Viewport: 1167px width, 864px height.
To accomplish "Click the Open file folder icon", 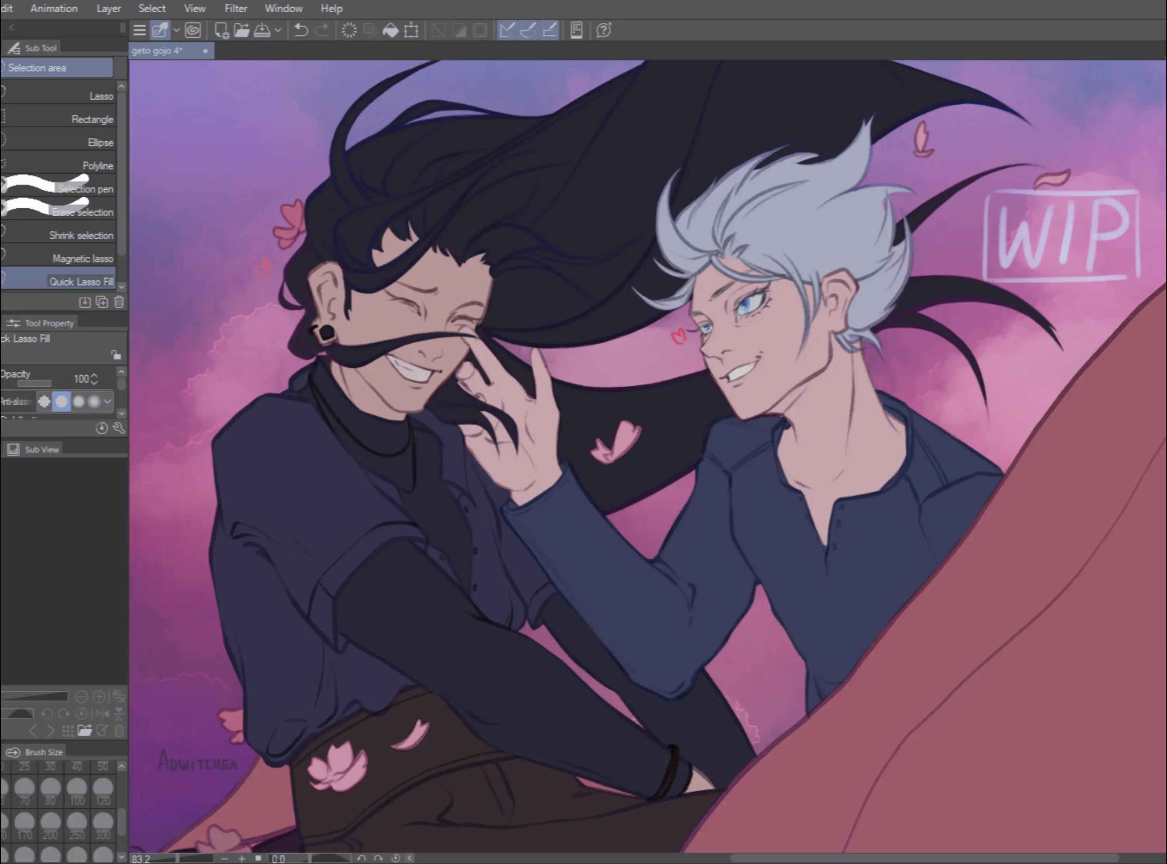I will point(242,30).
